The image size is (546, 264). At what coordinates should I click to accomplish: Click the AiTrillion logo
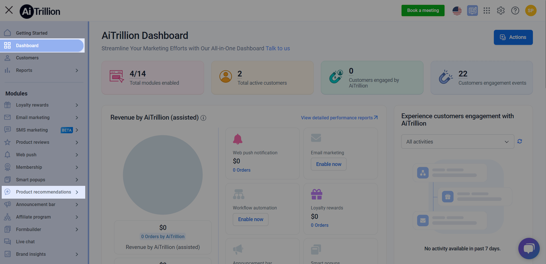click(x=40, y=11)
